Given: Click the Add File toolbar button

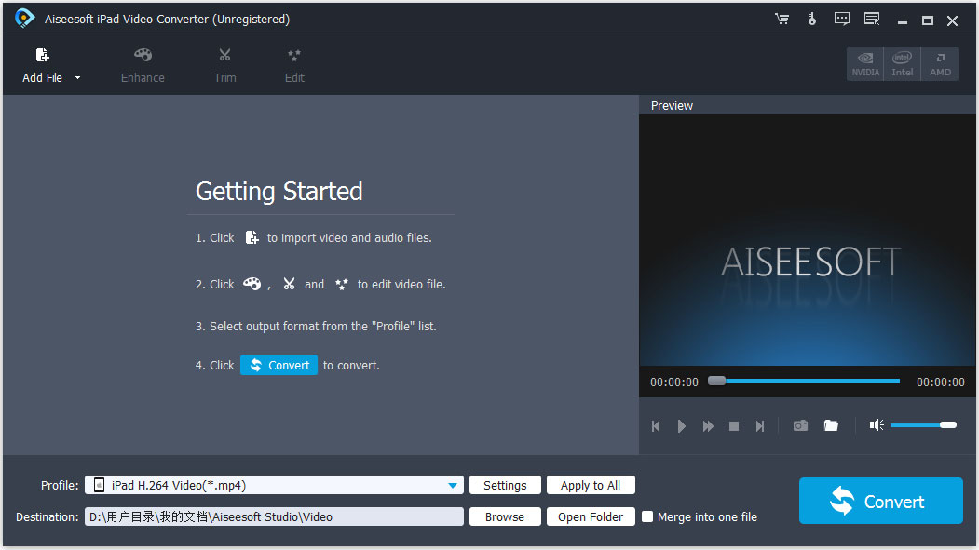Looking at the screenshot, I should tap(43, 65).
